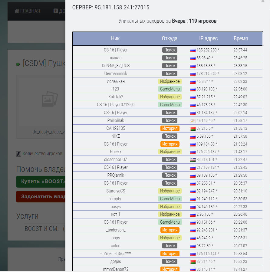Select the DeN4iK_82_RUS nickname
The image size is (270, 272).
click(x=116, y=66)
